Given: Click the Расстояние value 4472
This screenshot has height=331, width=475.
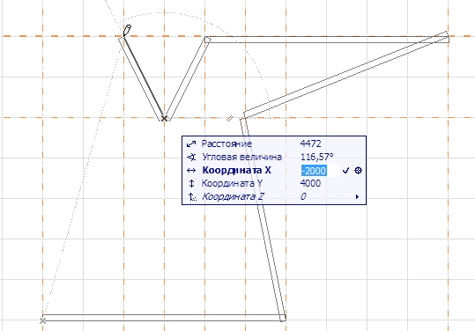Looking at the screenshot, I should point(310,143).
